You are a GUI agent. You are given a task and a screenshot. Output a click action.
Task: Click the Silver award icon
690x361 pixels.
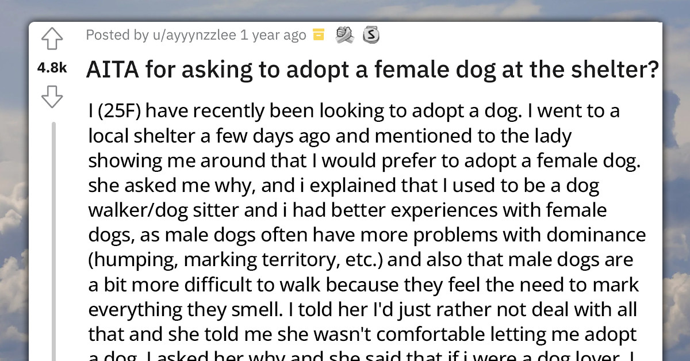[x=371, y=35]
